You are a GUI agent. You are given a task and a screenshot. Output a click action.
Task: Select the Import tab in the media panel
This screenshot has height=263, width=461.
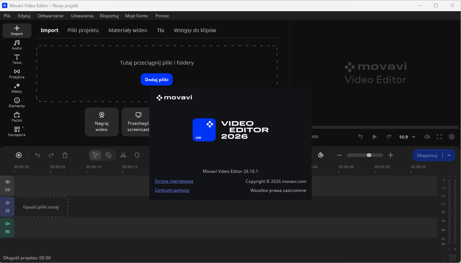pyautogui.click(x=49, y=30)
